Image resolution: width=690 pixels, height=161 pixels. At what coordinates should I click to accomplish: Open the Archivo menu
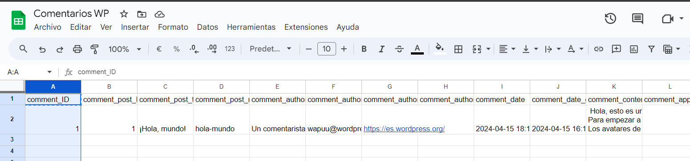coord(48,27)
